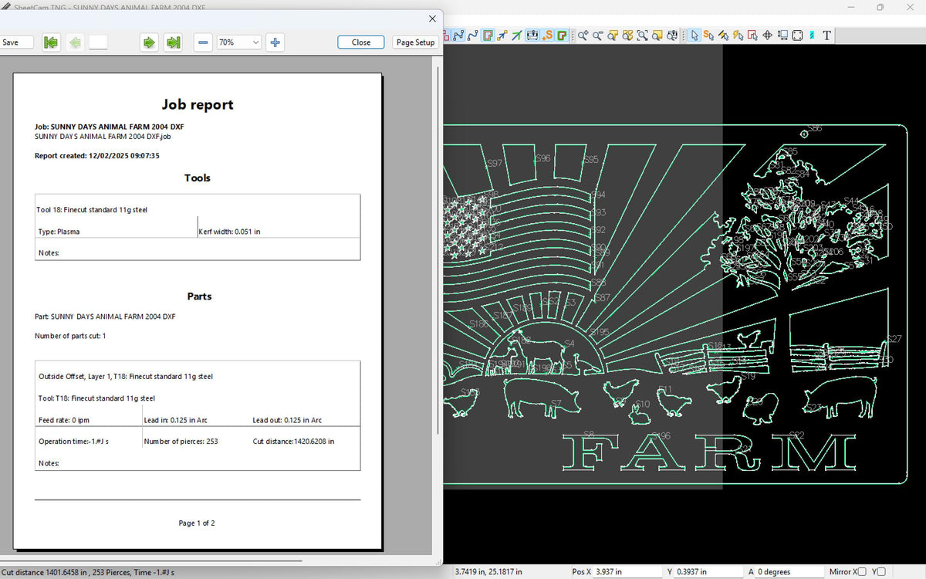The width and height of the screenshot is (926, 579).
Task: Click the letter F of FARM on canvas
Action: 591,453
